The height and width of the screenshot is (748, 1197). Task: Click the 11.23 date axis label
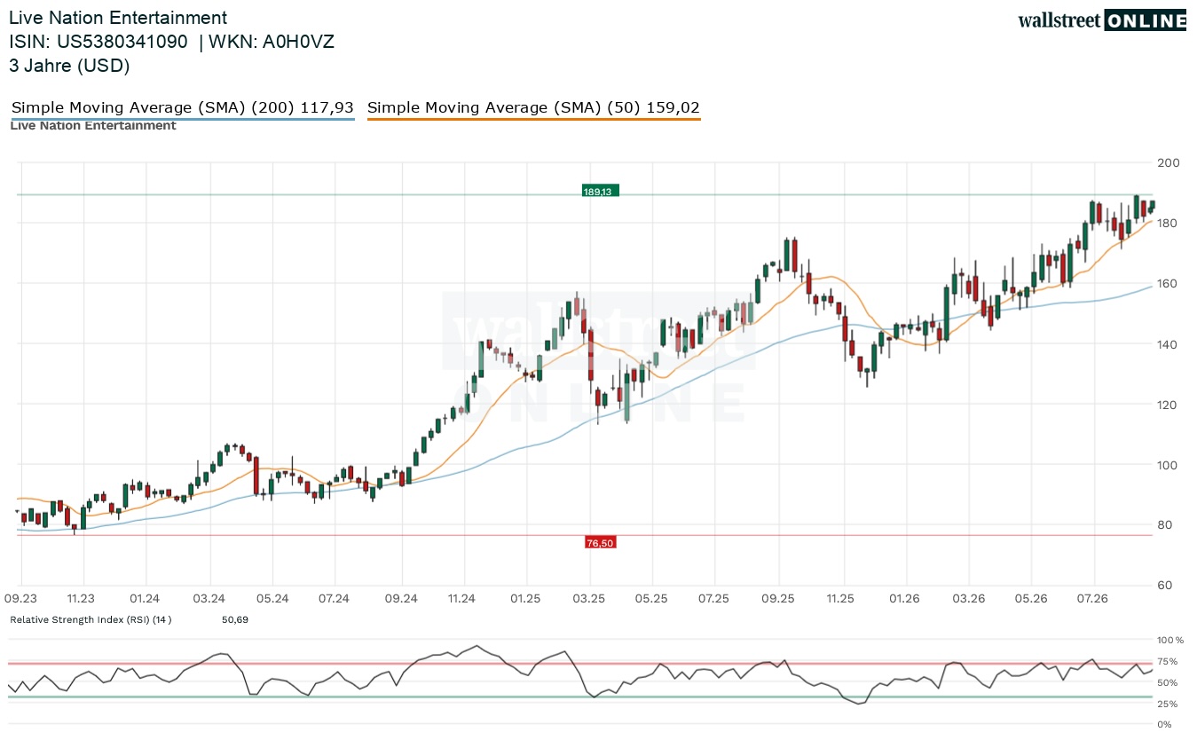click(x=82, y=599)
